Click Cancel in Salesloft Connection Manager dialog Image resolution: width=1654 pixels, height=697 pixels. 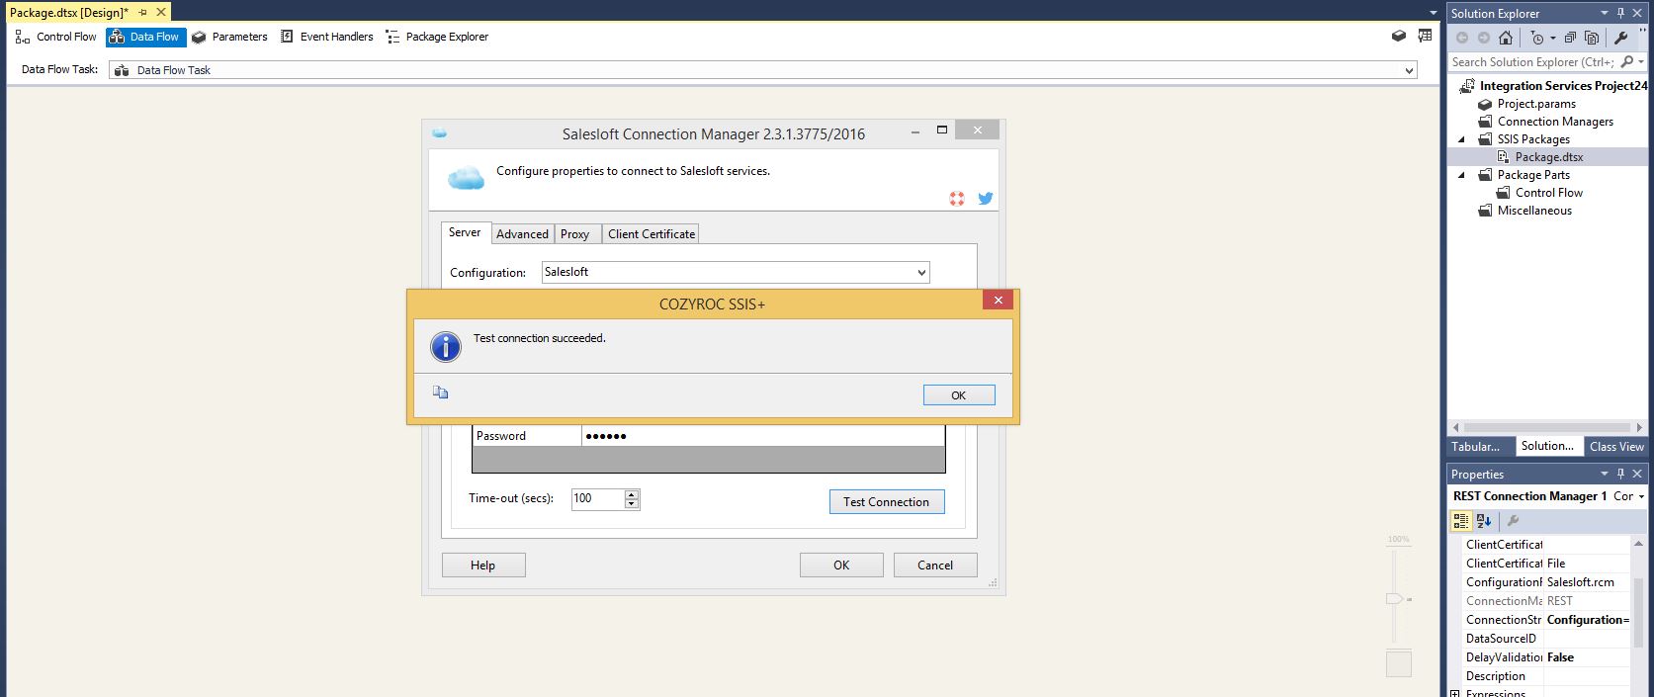coord(935,566)
